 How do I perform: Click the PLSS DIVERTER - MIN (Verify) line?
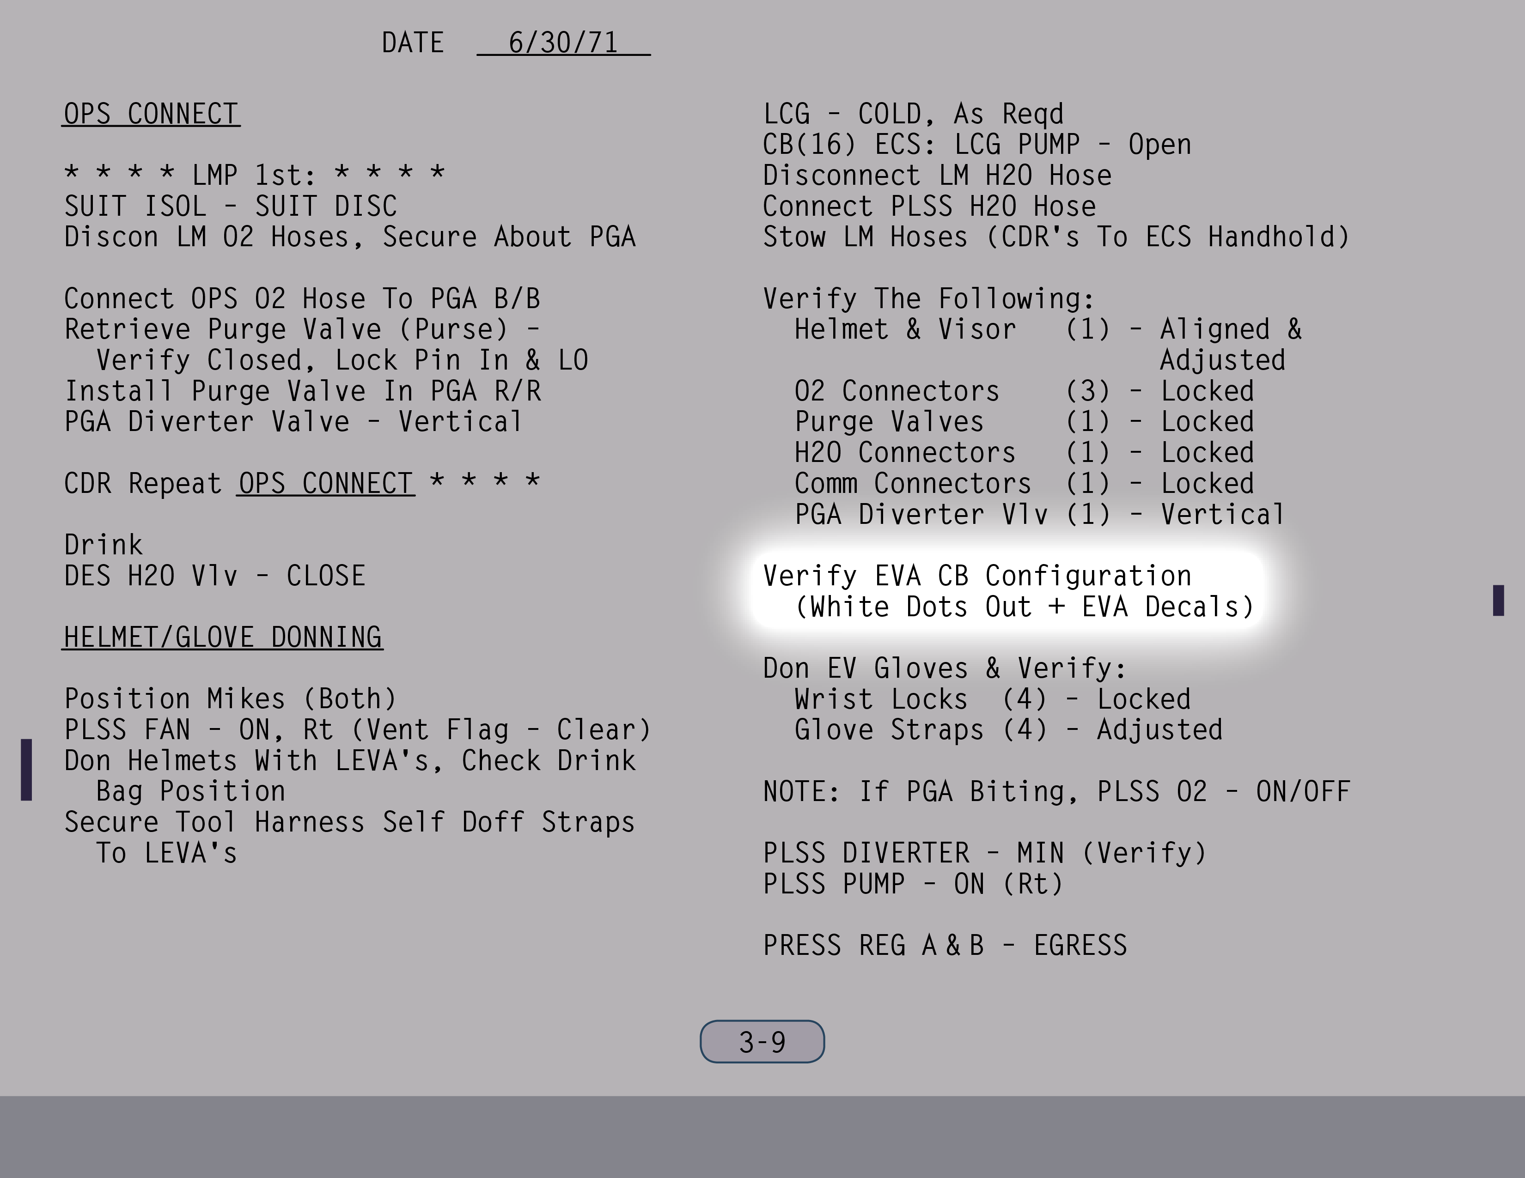[984, 853]
